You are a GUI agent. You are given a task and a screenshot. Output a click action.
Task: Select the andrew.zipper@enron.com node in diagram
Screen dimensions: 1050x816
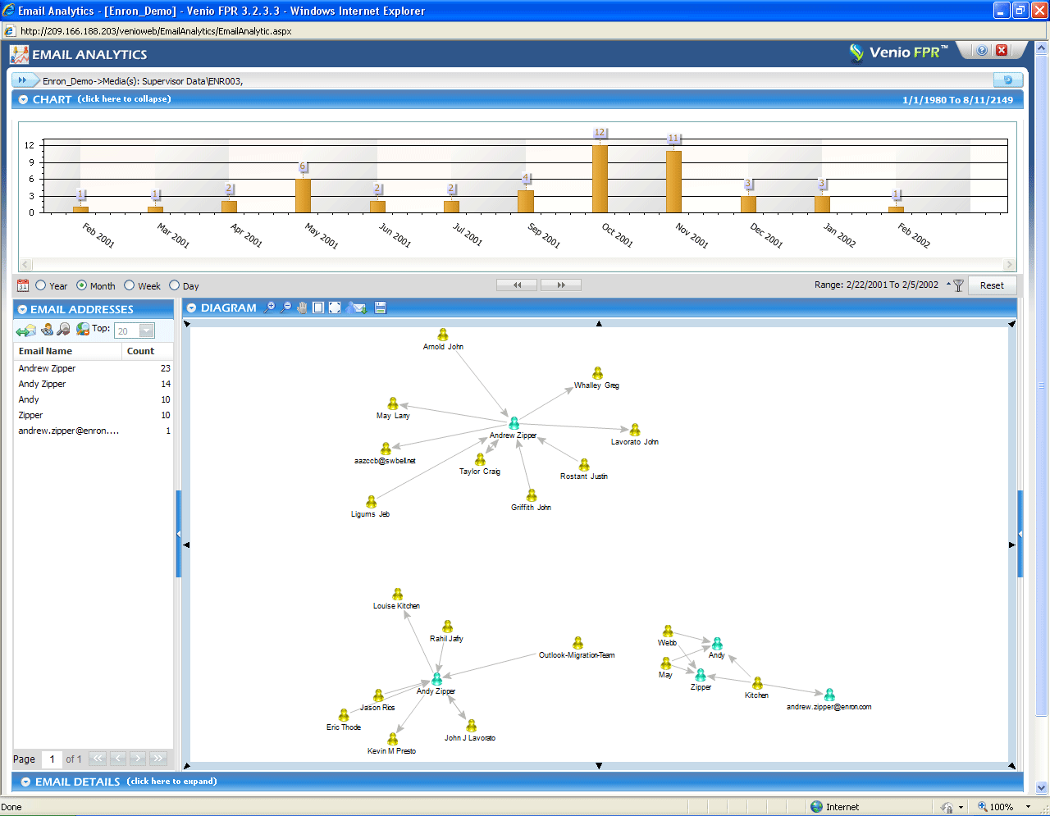coord(829,695)
